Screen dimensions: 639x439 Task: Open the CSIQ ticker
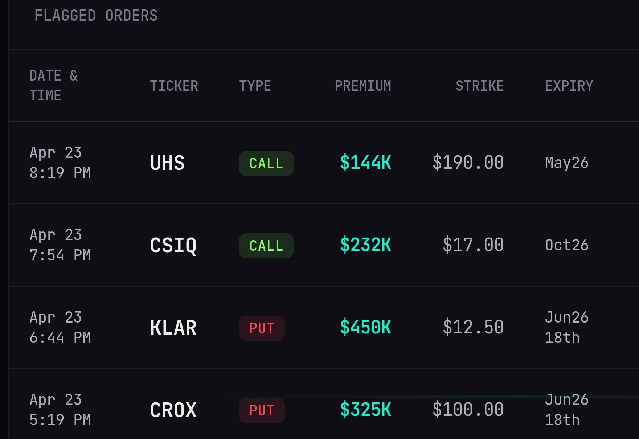(173, 245)
